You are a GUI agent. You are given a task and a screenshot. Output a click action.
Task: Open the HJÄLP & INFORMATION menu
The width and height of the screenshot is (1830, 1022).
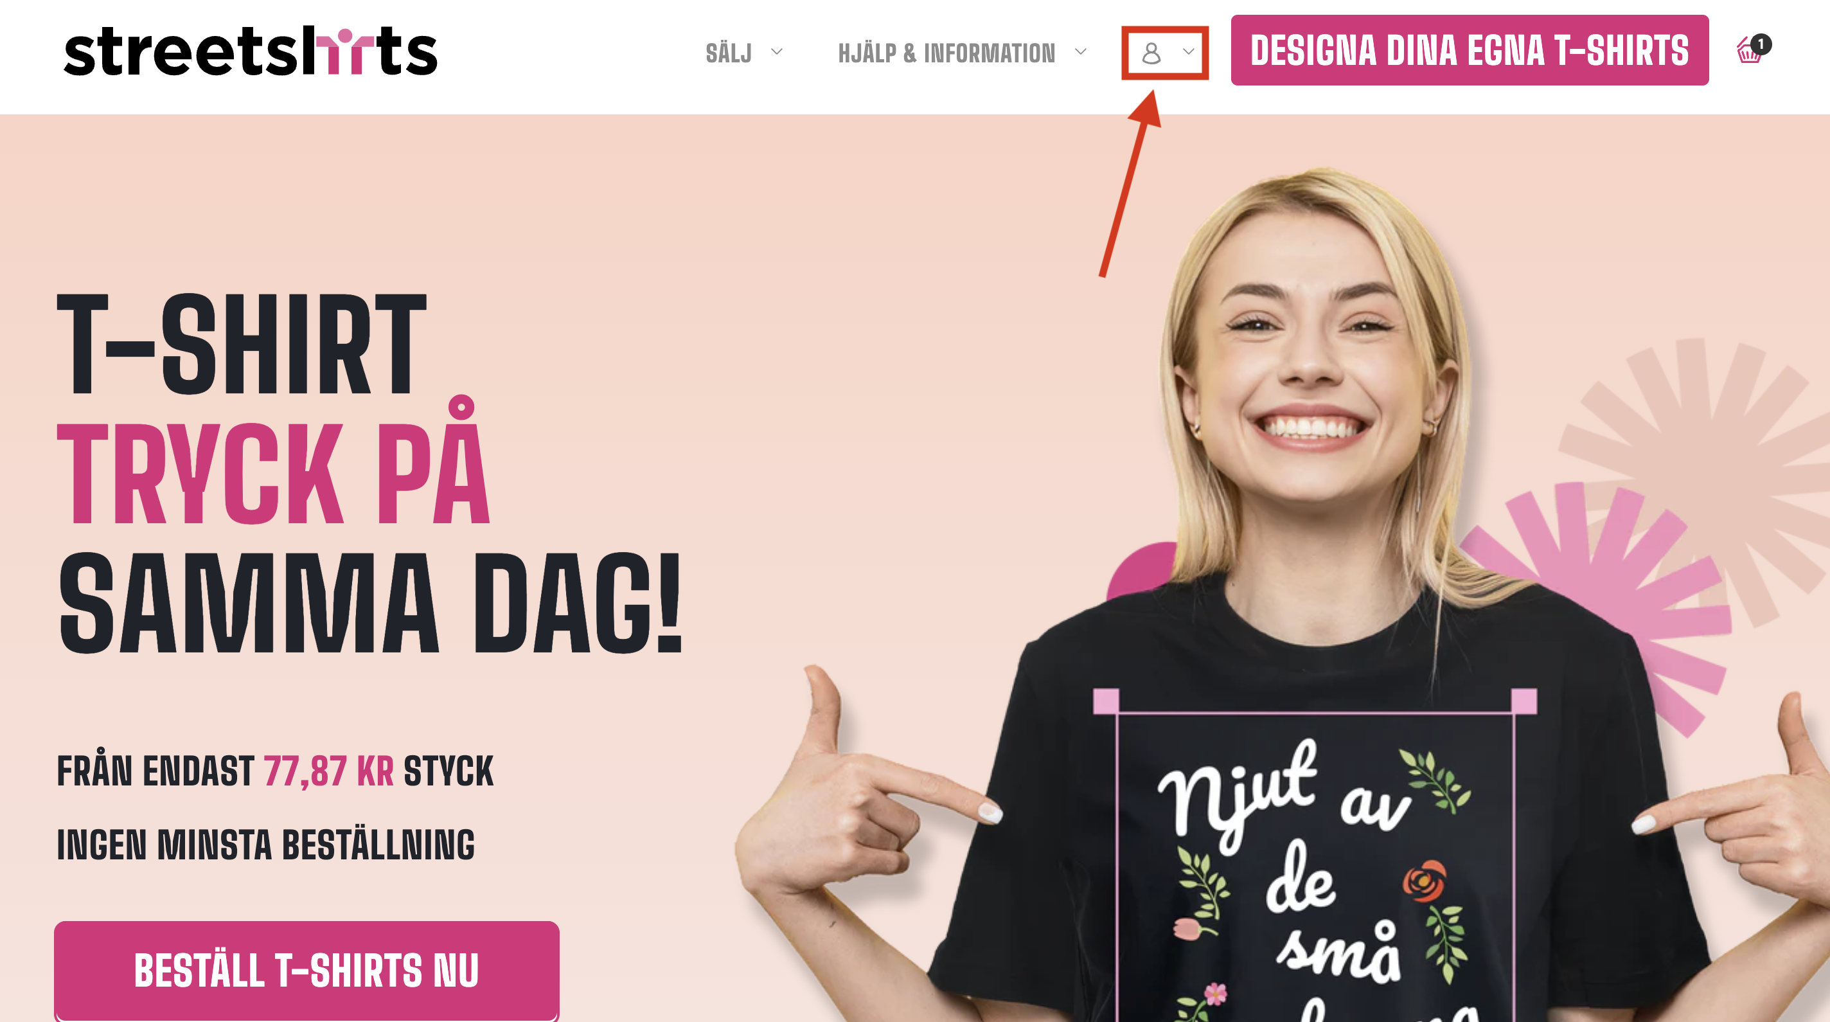coord(946,53)
